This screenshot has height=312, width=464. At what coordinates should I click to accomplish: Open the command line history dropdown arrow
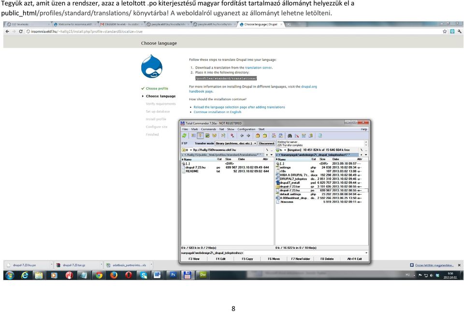tap(366, 253)
